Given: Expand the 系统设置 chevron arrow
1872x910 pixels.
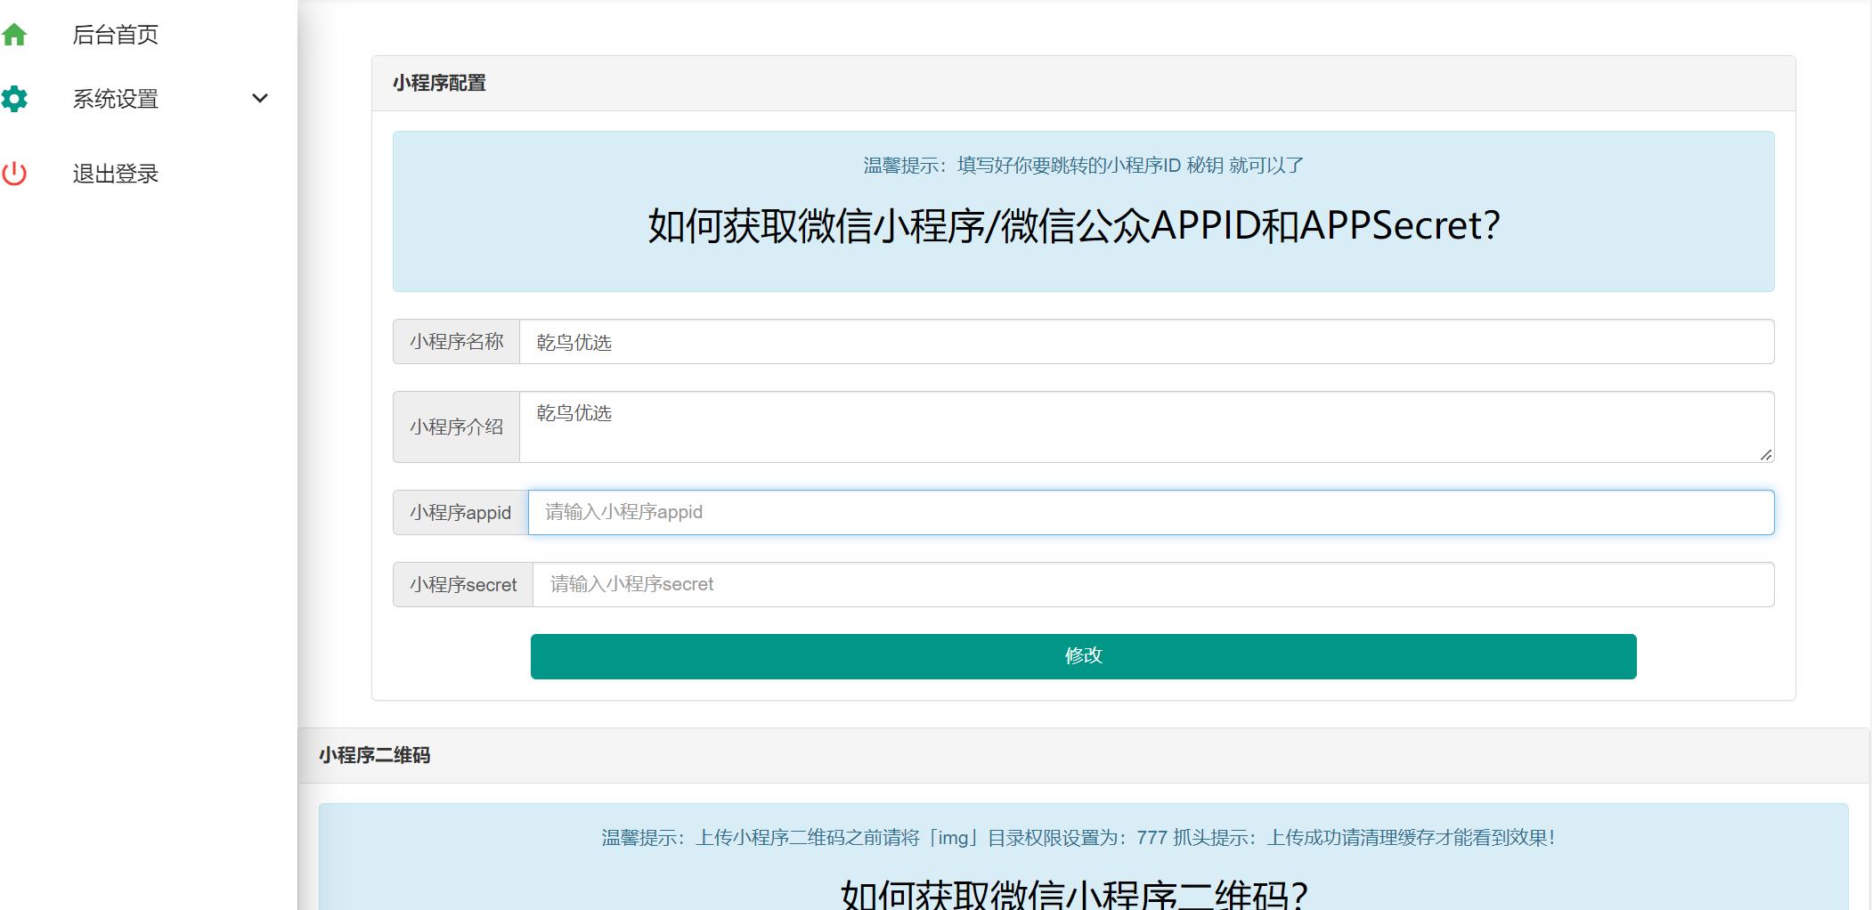Looking at the screenshot, I should click(x=260, y=99).
